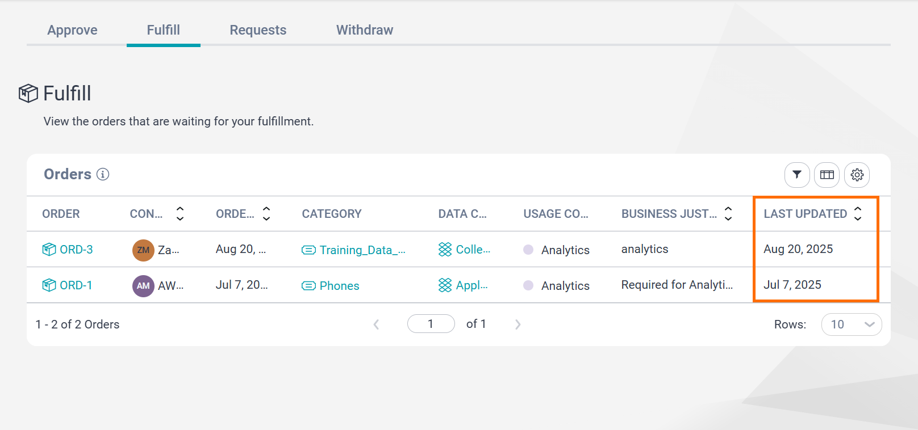918x430 pixels.
Task: Click the Analytics label in ORD-1 row
Action: pos(565,286)
